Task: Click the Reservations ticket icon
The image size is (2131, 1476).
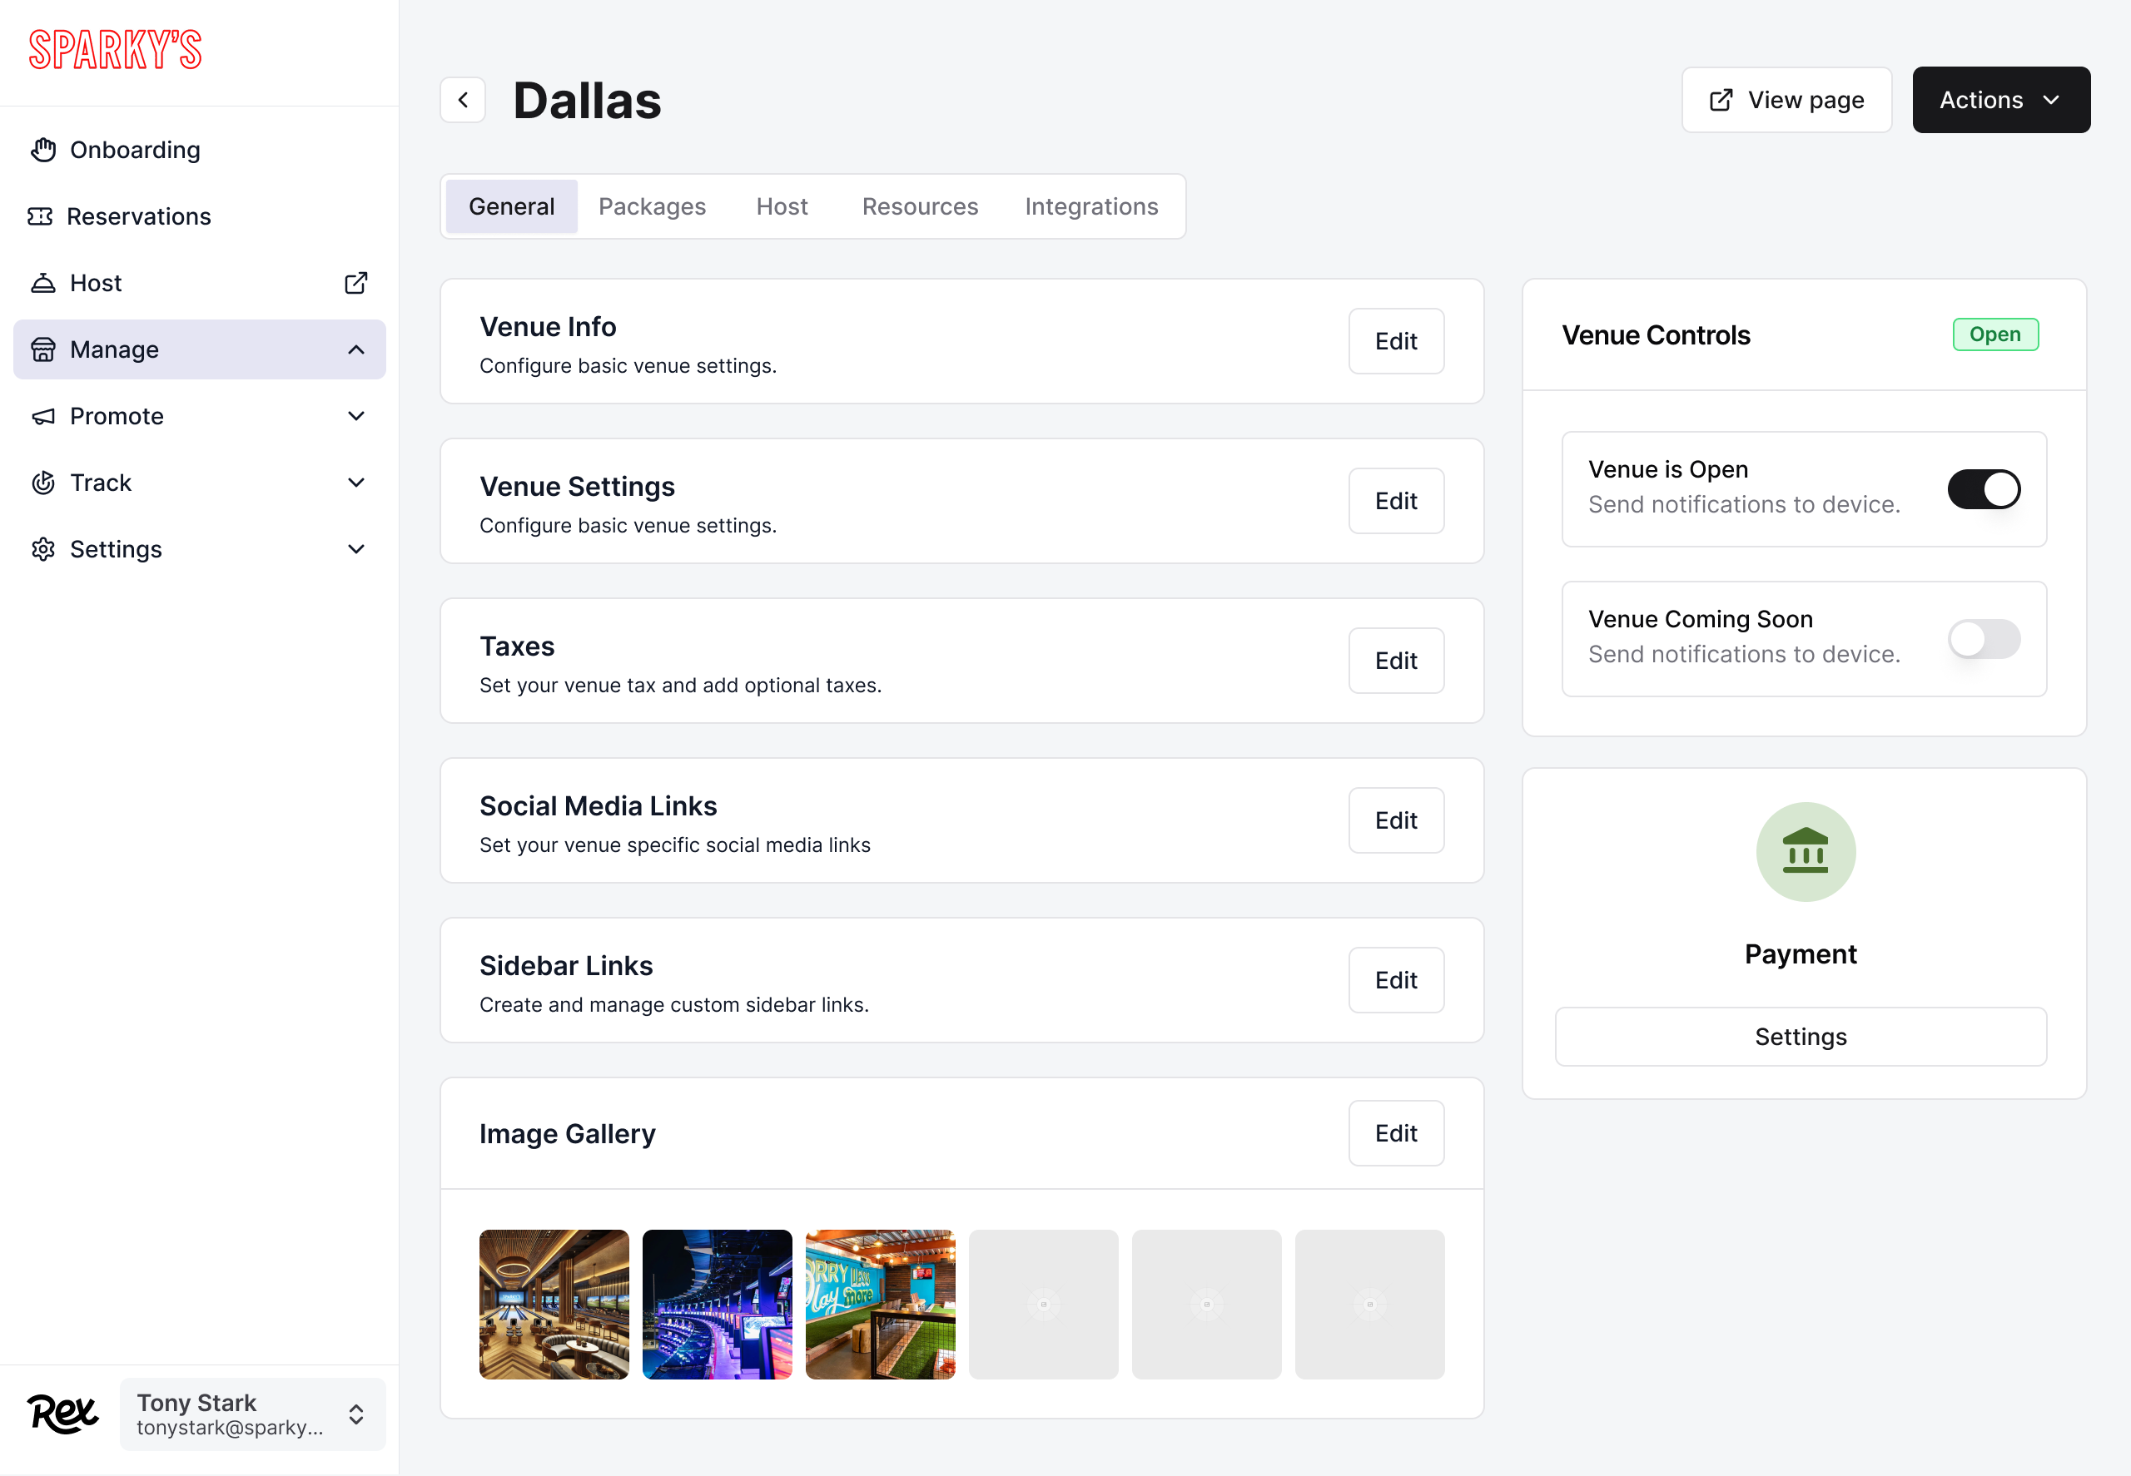Action: point(42,215)
